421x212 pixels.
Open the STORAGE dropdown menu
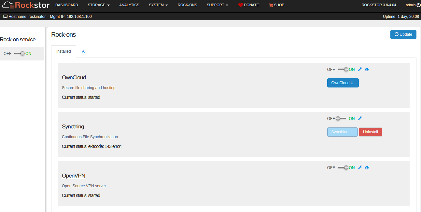[x=98, y=5]
